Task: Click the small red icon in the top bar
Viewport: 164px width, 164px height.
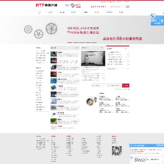Action: tap(111, 2)
